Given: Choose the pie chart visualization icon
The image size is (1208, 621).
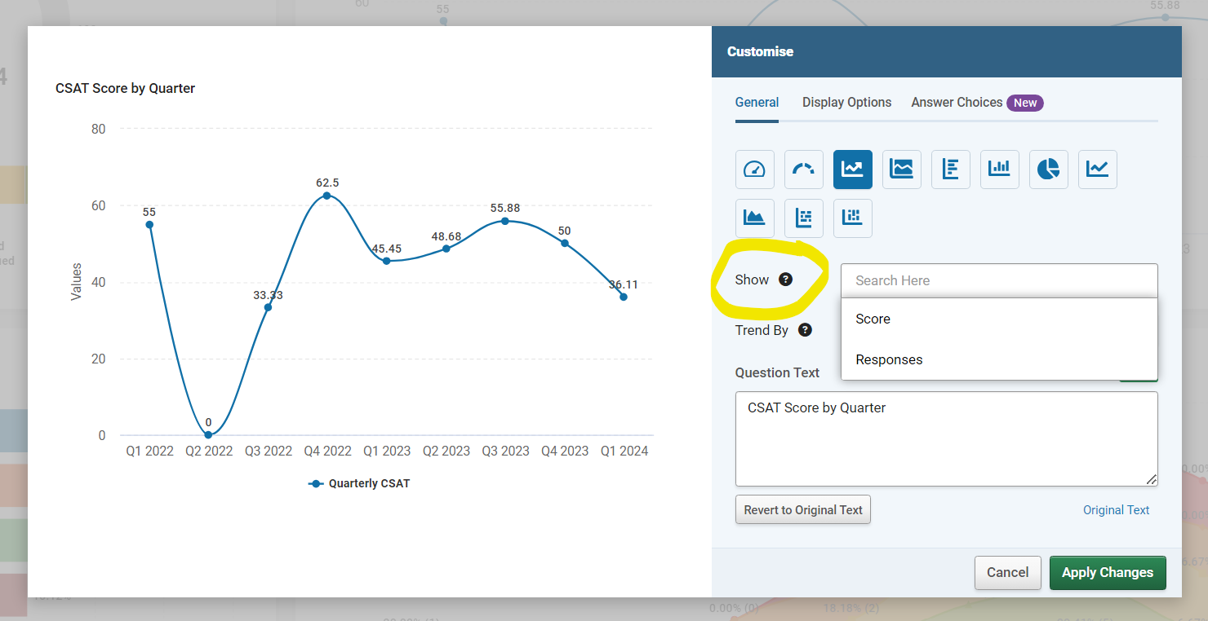Looking at the screenshot, I should click(1048, 169).
